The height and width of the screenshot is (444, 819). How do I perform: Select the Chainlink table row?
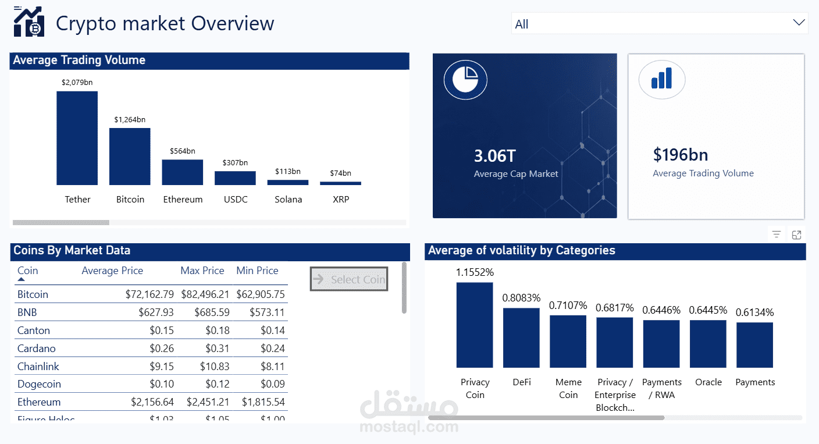pos(151,367)
